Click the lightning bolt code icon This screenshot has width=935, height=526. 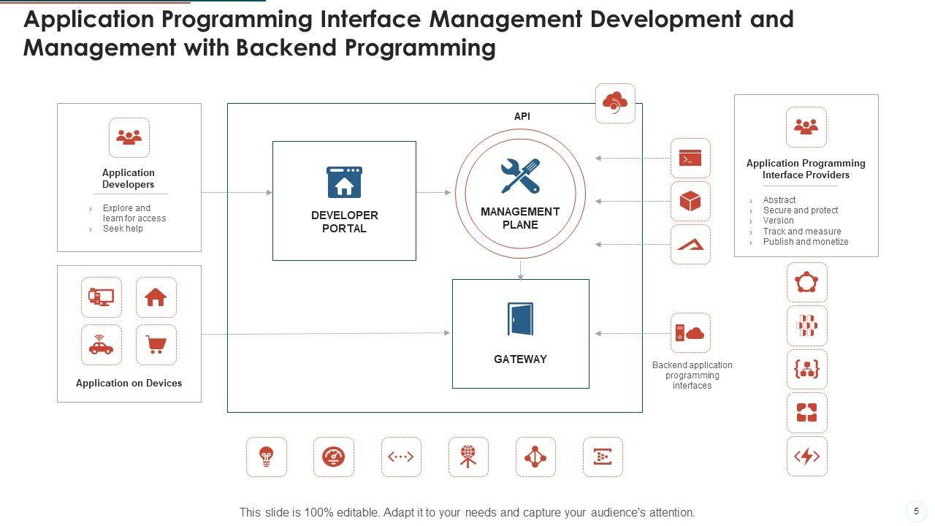coord(806,457)
